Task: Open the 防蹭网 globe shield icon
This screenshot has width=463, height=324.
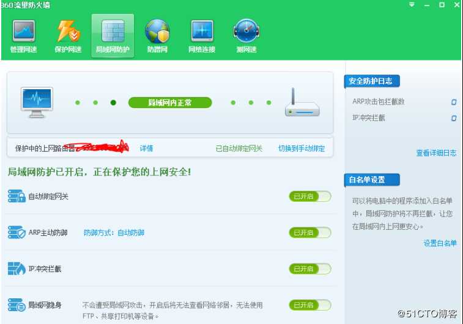Action: click(x=157, y=36)
